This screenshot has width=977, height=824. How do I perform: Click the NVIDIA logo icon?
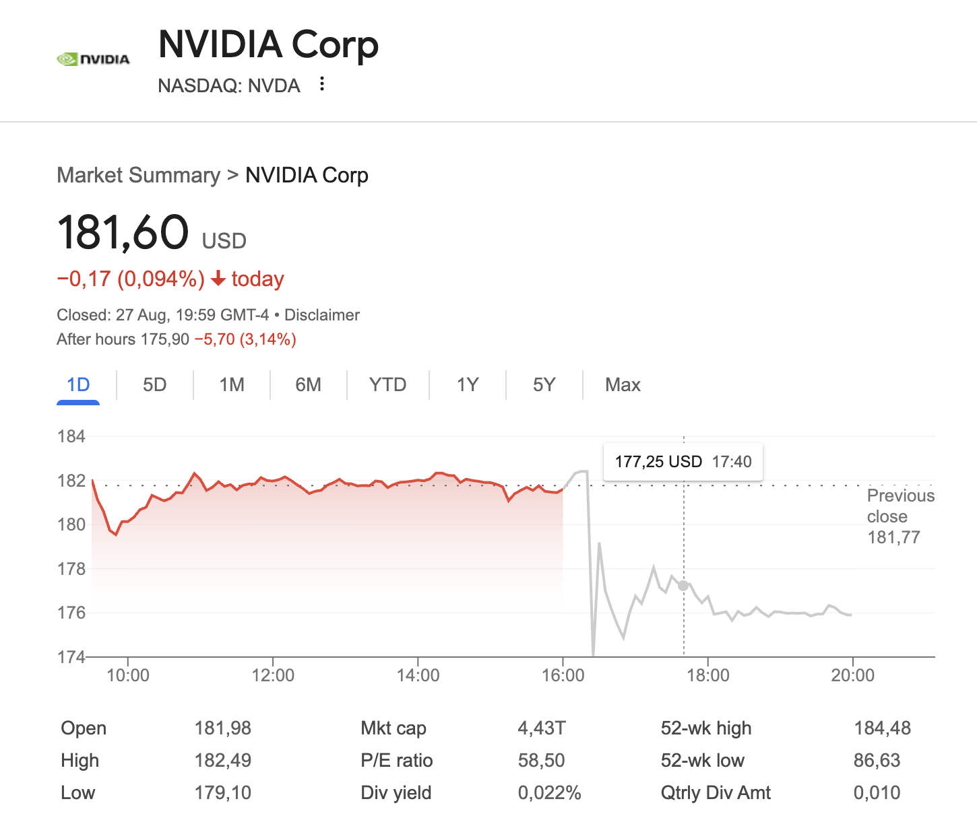tap(93, 59)
